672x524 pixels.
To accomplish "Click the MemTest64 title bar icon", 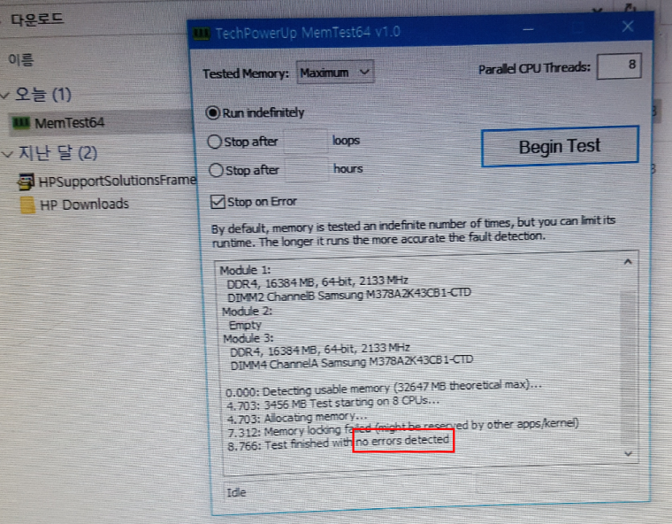I will click(x=201, y=34).
